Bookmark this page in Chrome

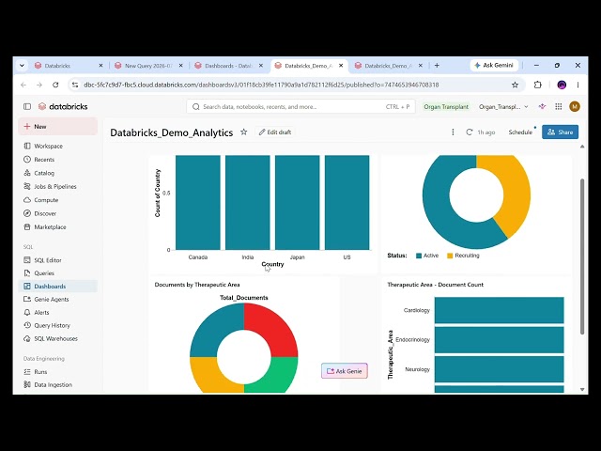(x=515, y=85)
